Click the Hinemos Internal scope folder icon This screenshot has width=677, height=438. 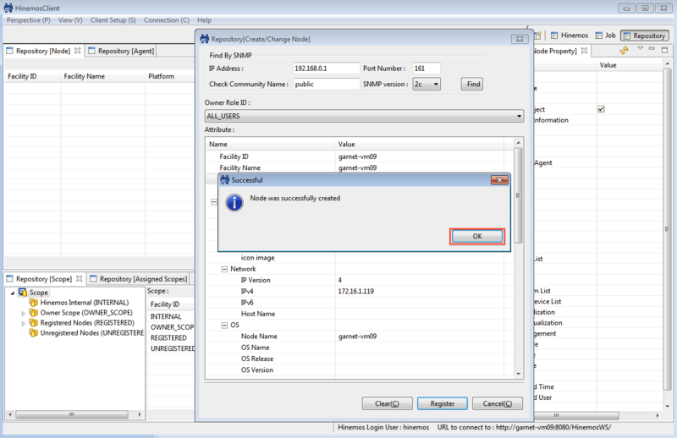pyautogui.click(x=33, y=303)
